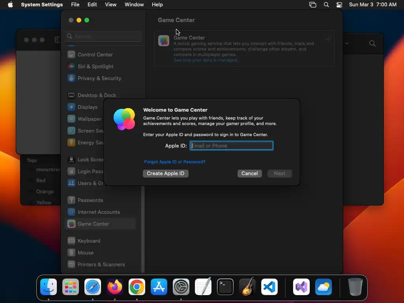Select Siri & Spotlight in sidebar

tap(101, 66)
